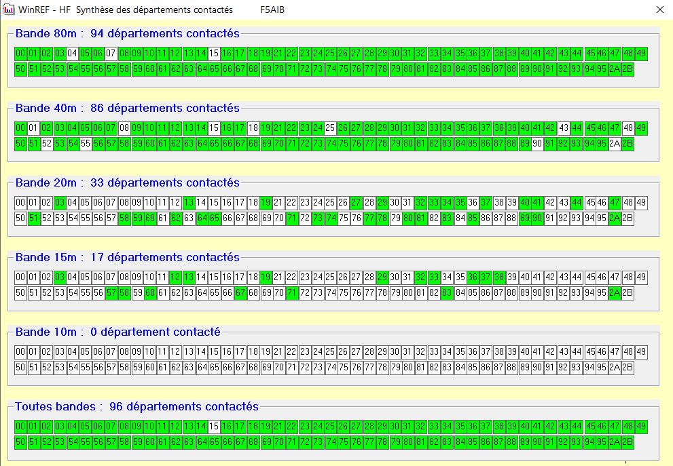Select green cell 2A in Bande 20m
The image size is (673, 466).
[x=615, y=218]
